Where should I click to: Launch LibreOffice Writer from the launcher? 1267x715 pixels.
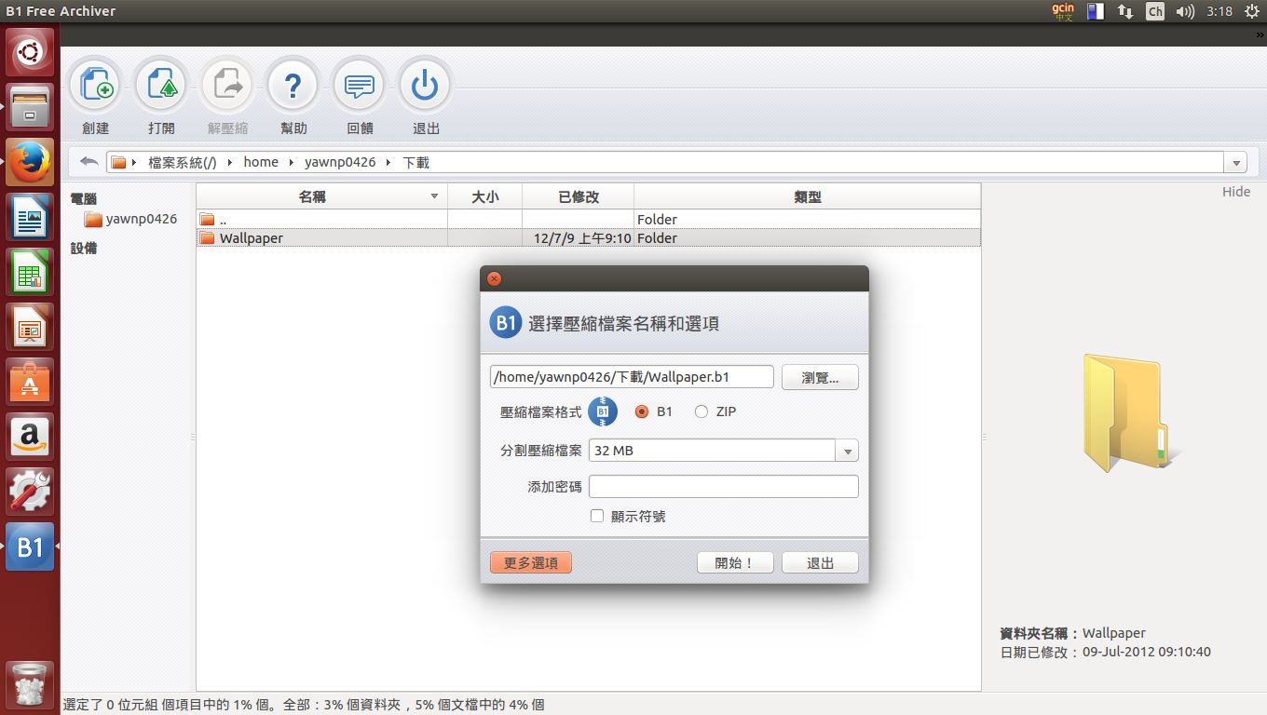(31, 218)
